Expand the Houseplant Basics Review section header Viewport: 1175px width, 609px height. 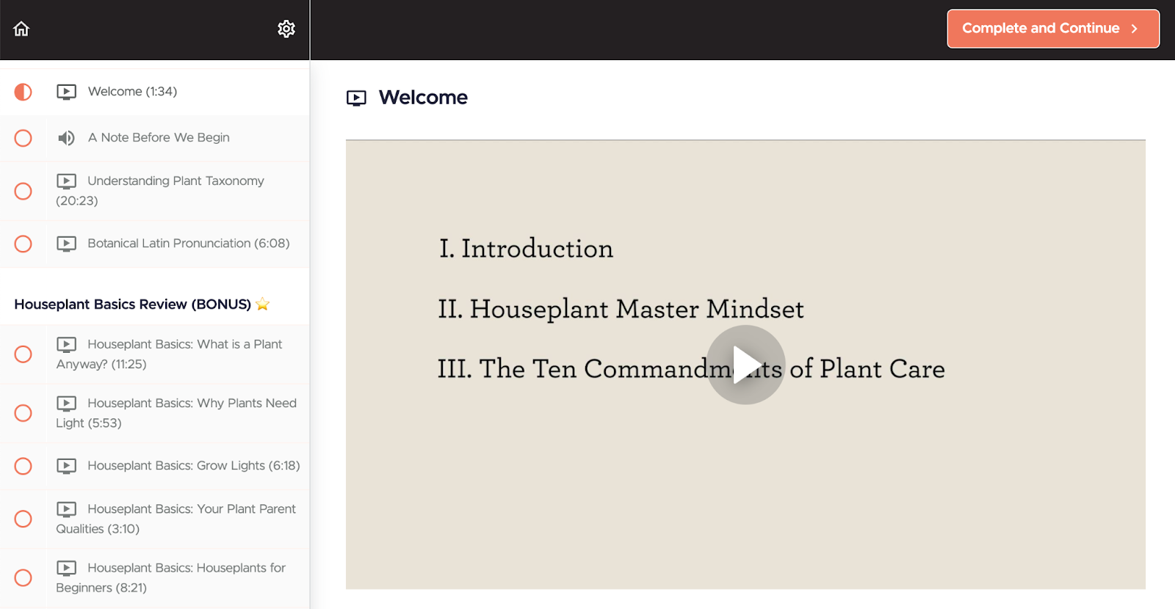click(132, 304)
